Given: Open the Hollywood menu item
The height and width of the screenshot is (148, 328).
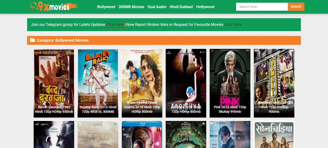Looking at the screenshot, I should click(x=205, y=7).
